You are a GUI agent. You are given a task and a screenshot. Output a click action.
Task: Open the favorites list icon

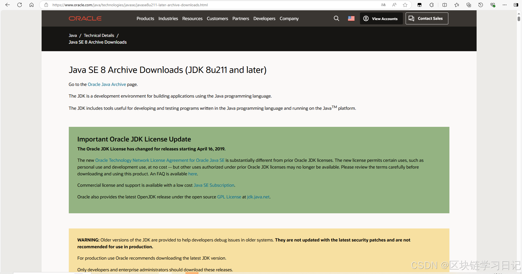click(x=457, y=5)
